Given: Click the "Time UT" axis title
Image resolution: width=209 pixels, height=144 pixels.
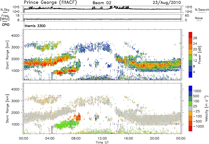Looking at the screenshot, I should [x=102, y=142].
